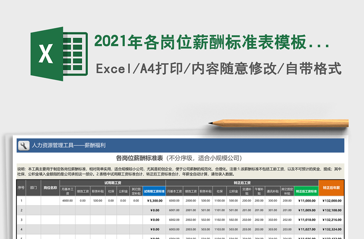Click the title 2021年各岗位薪酬标准表模板...

pyautogui.click(x=212, y=42)
